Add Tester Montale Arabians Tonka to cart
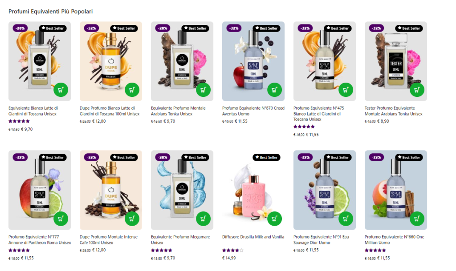The height and width of the screenshot is (271, 456). [x=417, y=90]
